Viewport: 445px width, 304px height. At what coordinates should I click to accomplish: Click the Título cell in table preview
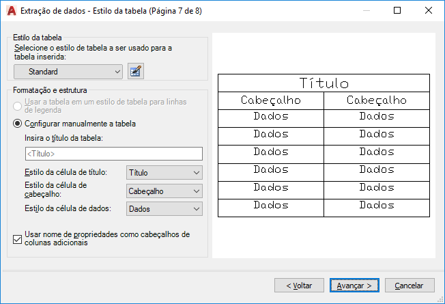click(x=324, y=83)
